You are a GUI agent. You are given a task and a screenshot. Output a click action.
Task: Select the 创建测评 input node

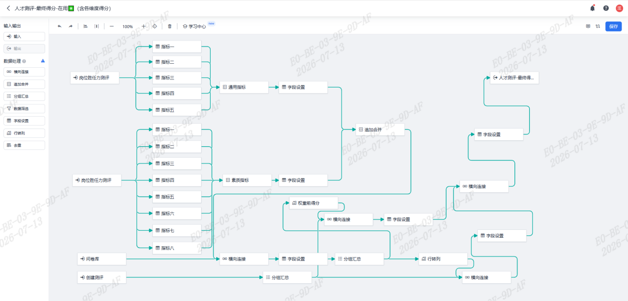coord(102,277)
